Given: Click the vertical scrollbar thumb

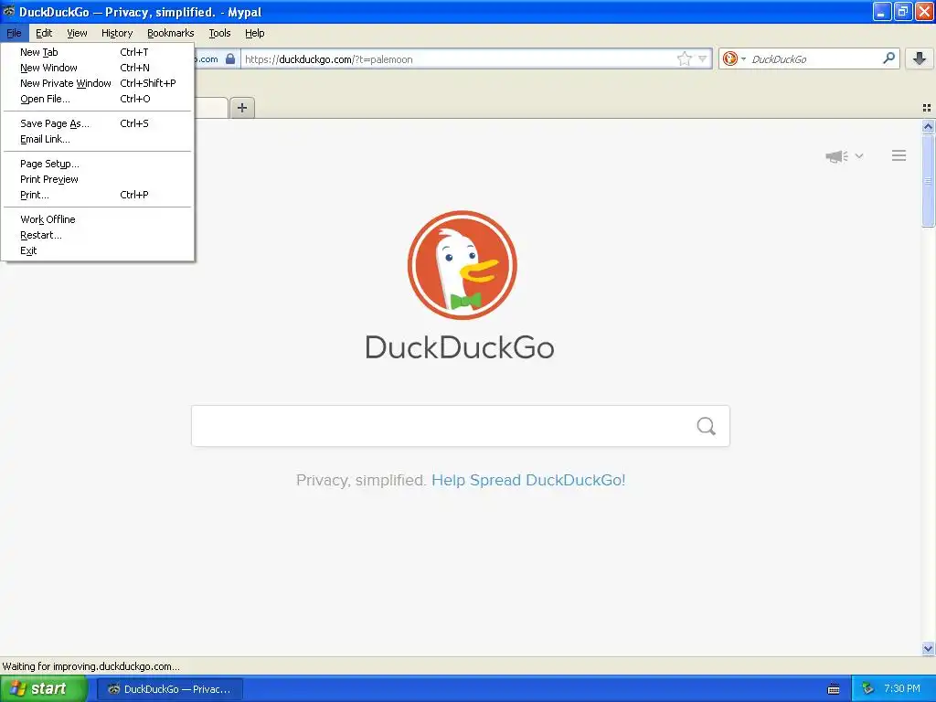Looking at the screenshot, I should pos(928,181).
